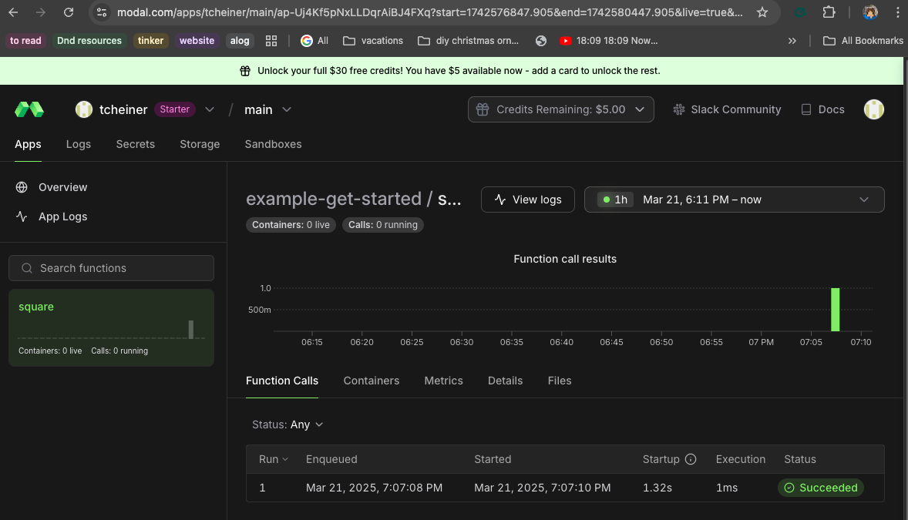The image size is (908, 520).
Task: Open the Storage tab
Action: point(200,144)
